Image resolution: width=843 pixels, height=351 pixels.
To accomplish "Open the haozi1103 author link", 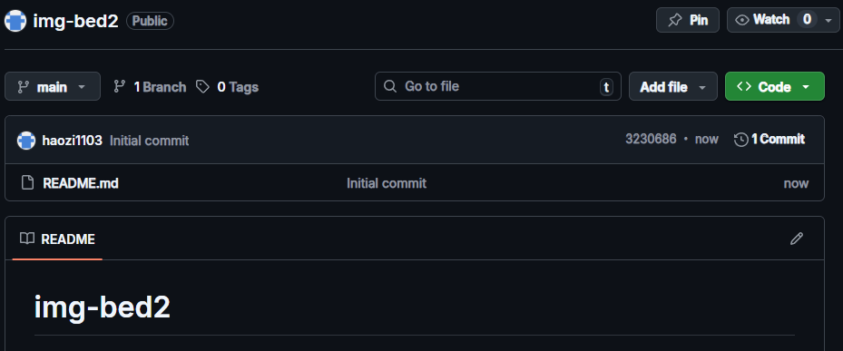I will pyautogui.click(x=72, y=141).
